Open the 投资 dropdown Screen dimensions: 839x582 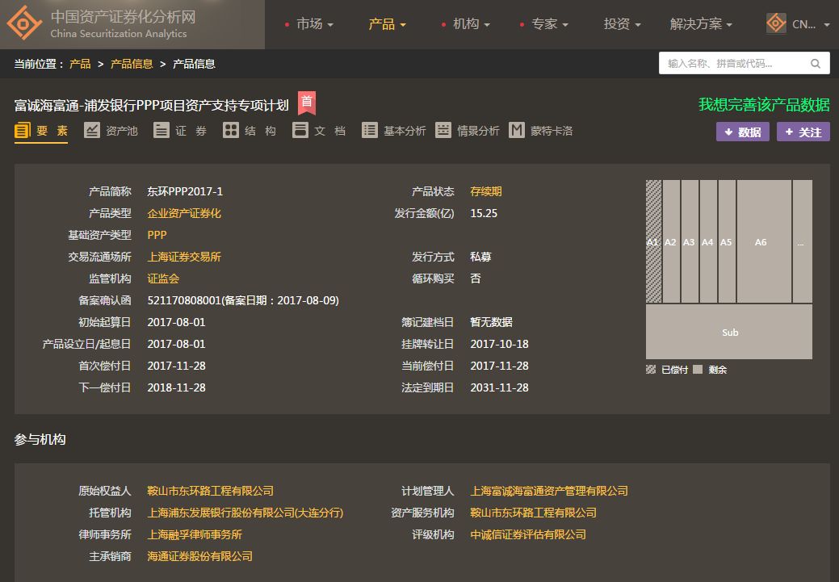622,24
